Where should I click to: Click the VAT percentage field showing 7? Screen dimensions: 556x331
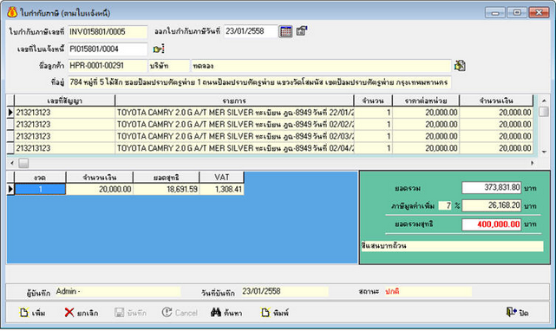pos(445,205)
